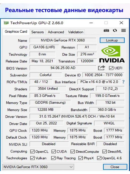
Task: Toggle the DirectCompute checkbox
Action: (73, 151)
